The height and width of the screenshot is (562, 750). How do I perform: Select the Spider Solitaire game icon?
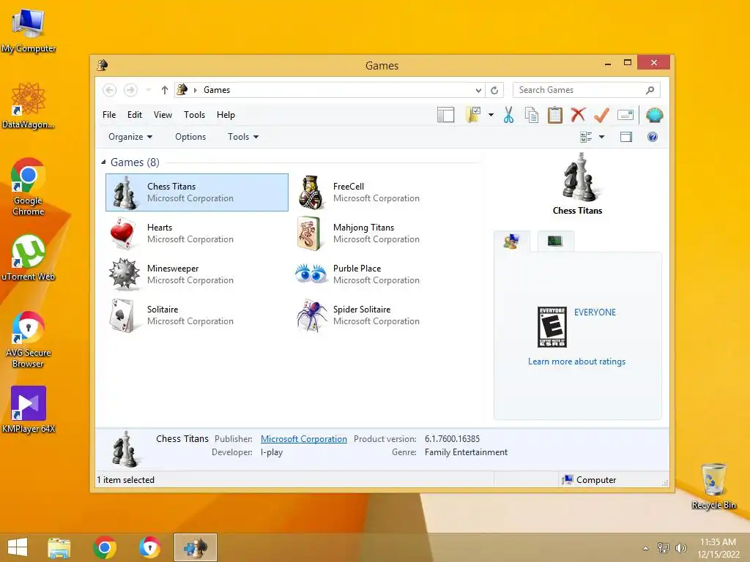pos(311,315)
